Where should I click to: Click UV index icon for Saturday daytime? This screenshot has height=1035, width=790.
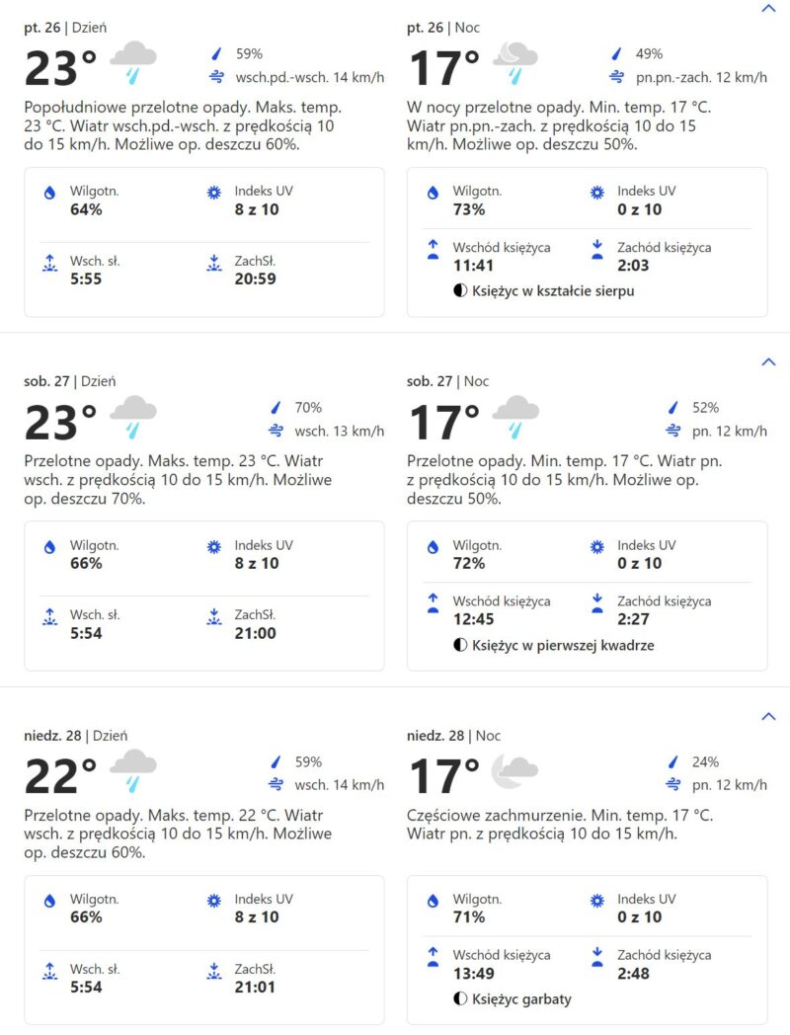click(214, 547)
